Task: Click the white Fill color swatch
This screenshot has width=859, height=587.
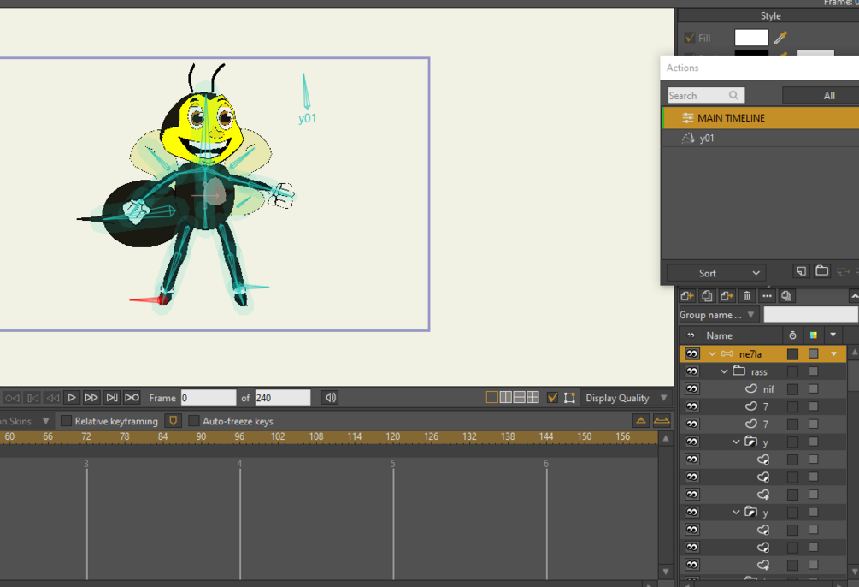Action: click(751, 38)
